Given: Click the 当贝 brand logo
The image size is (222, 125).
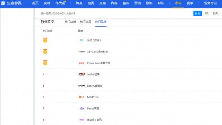Looking at the screenshot, I should tap(82, 40).
